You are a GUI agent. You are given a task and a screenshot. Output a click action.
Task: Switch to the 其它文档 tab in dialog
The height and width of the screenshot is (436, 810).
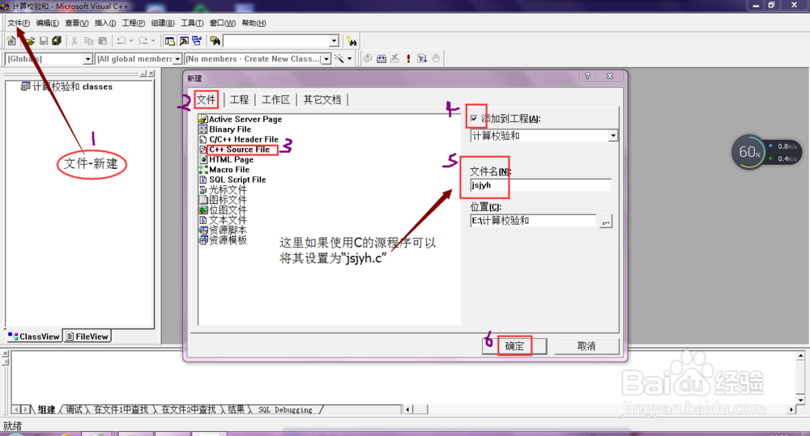coord(322,99)
